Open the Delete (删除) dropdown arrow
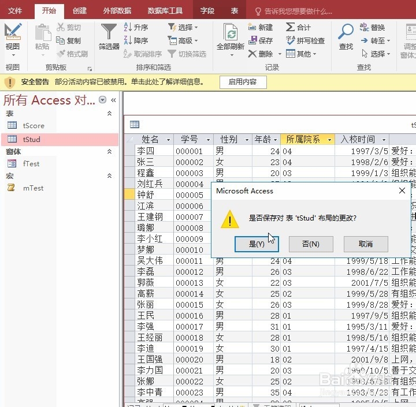416x407 pixels. tap(280, 54)
